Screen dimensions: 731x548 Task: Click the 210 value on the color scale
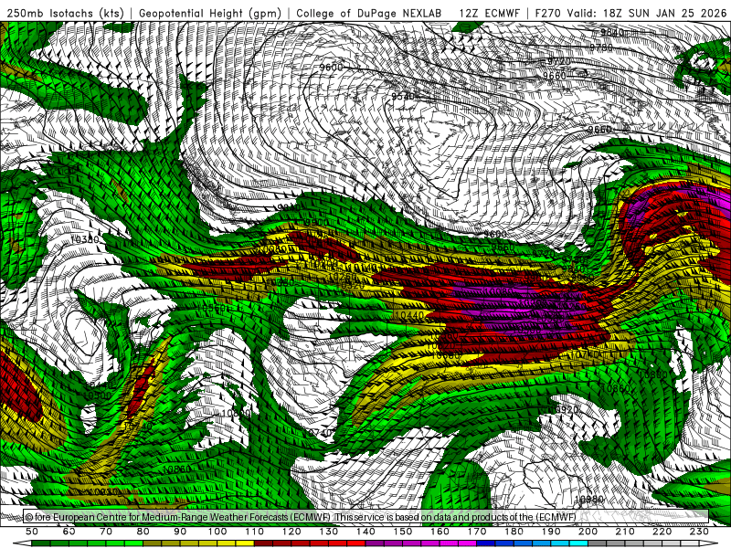pos(625,532)
